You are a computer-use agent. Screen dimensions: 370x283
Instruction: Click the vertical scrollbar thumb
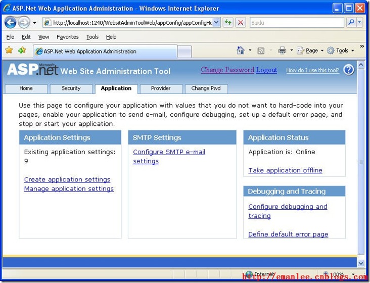tap(361, 162)
